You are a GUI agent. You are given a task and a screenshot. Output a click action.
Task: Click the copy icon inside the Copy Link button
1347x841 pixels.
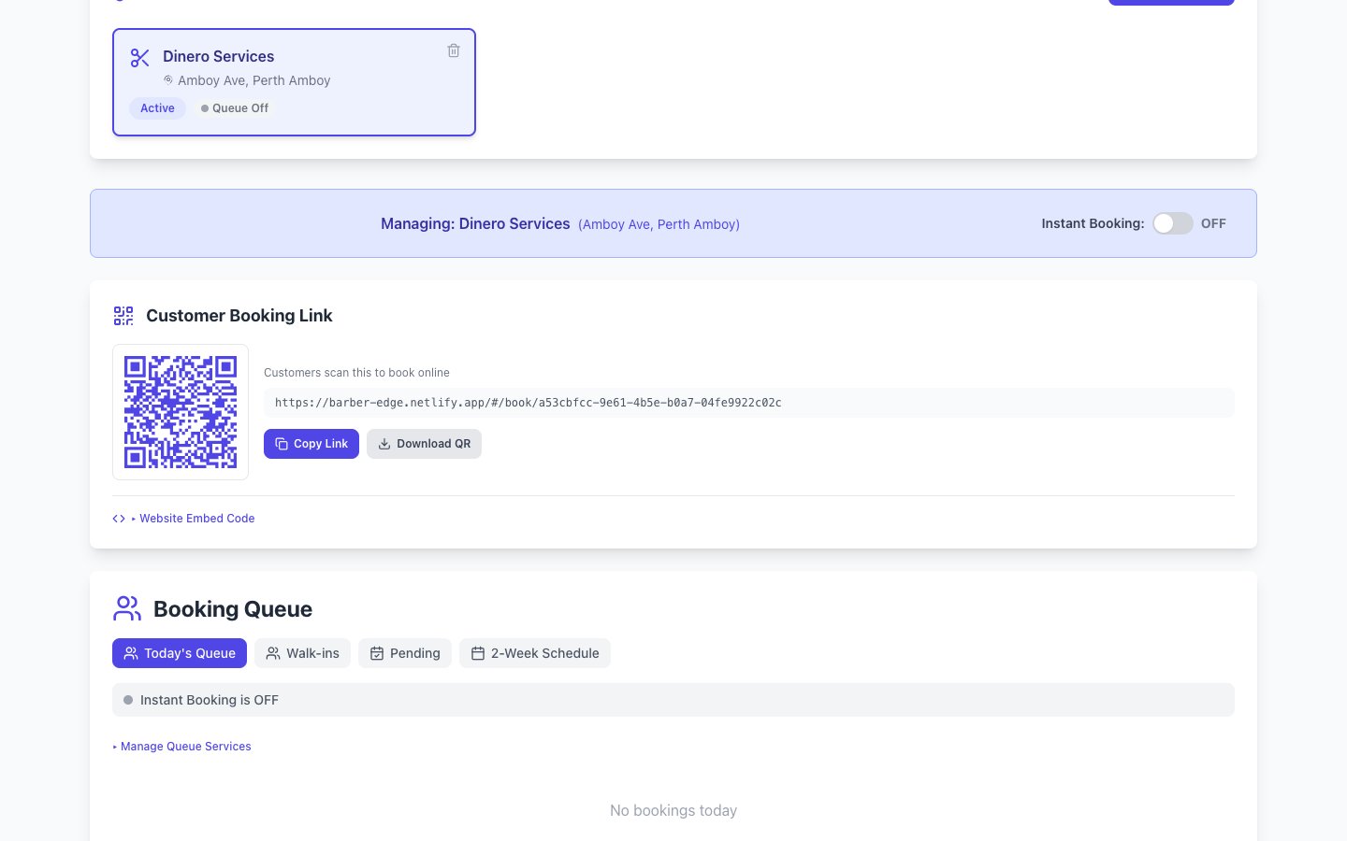pos(282,444)
